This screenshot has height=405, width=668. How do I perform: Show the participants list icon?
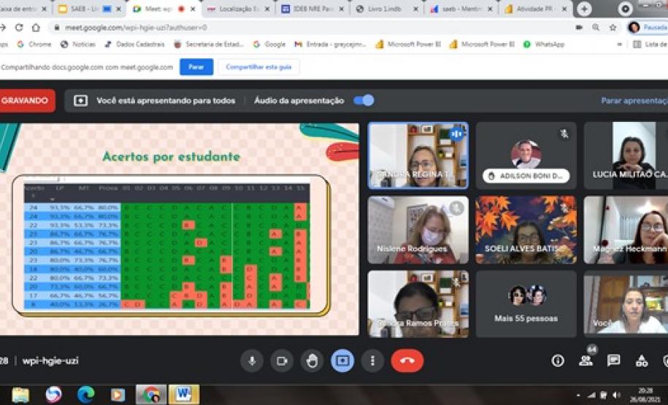586,360
